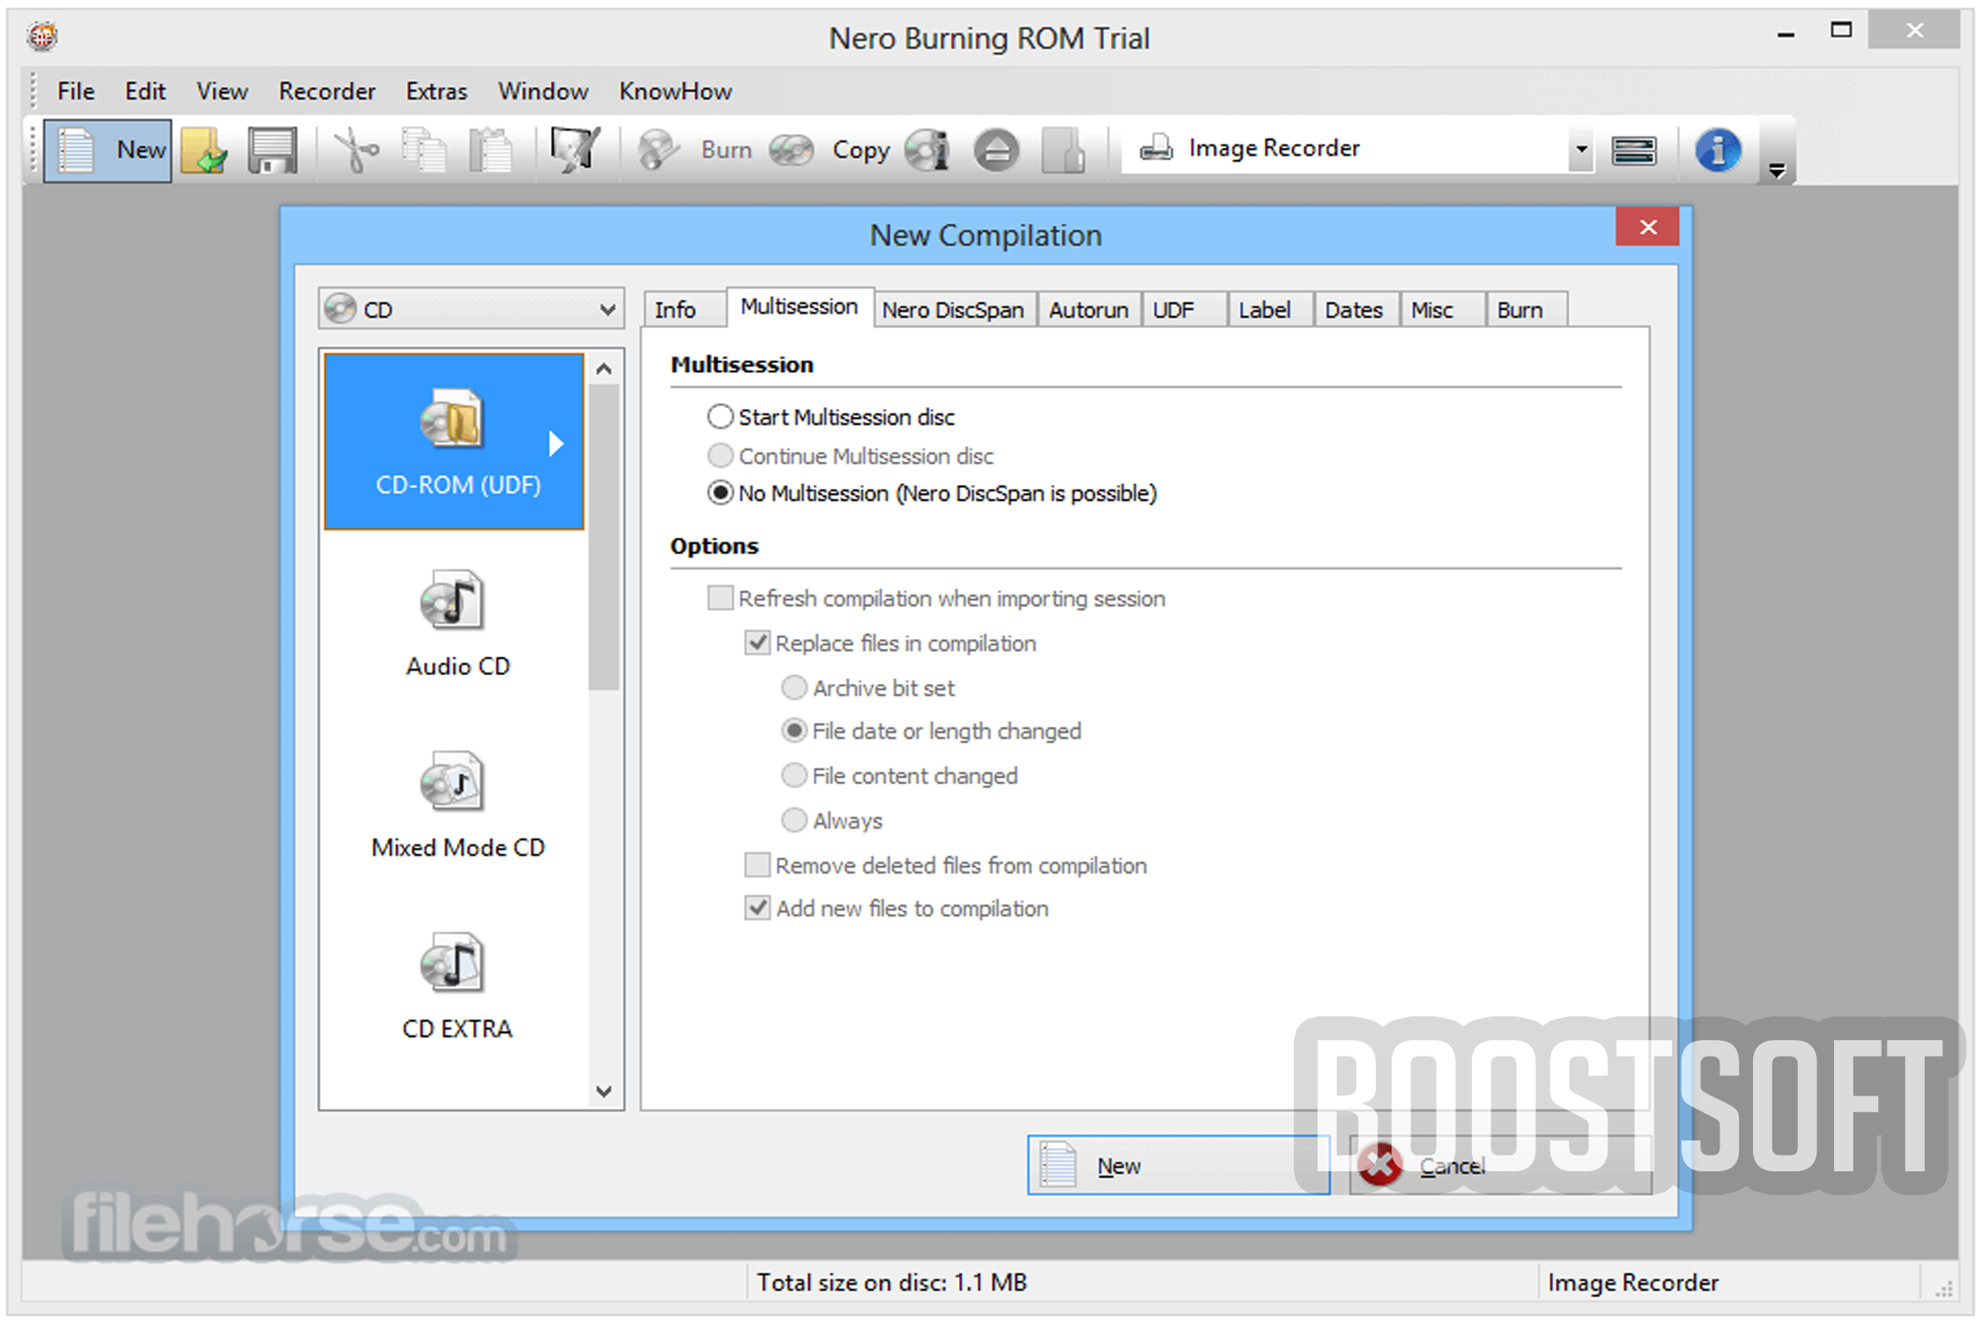Click the compilation type scrollbar thumb
The width and height of the screenshot is (1983, 1322).
coord(604,537)
